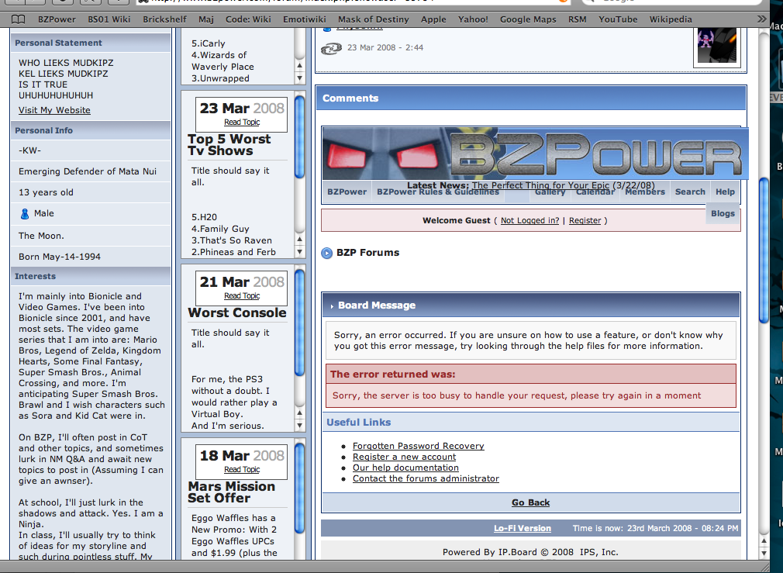Click scroll-up arrow in Worst Console box
This screenshot has width=783, height=573.
tap(299, 413)
